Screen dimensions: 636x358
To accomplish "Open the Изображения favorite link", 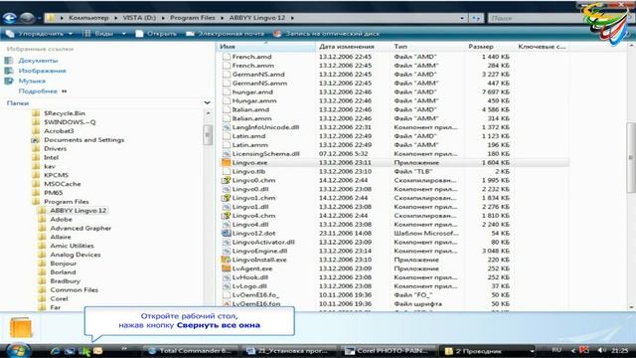I will [x=42, y=71].
